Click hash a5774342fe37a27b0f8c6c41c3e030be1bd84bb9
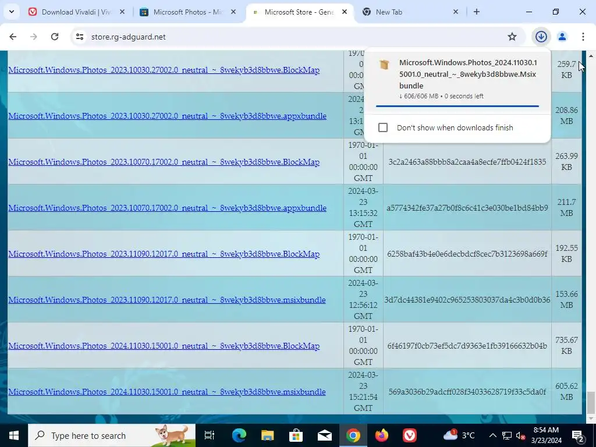Screen dimensions: 596x447 [x=467, y=208]
